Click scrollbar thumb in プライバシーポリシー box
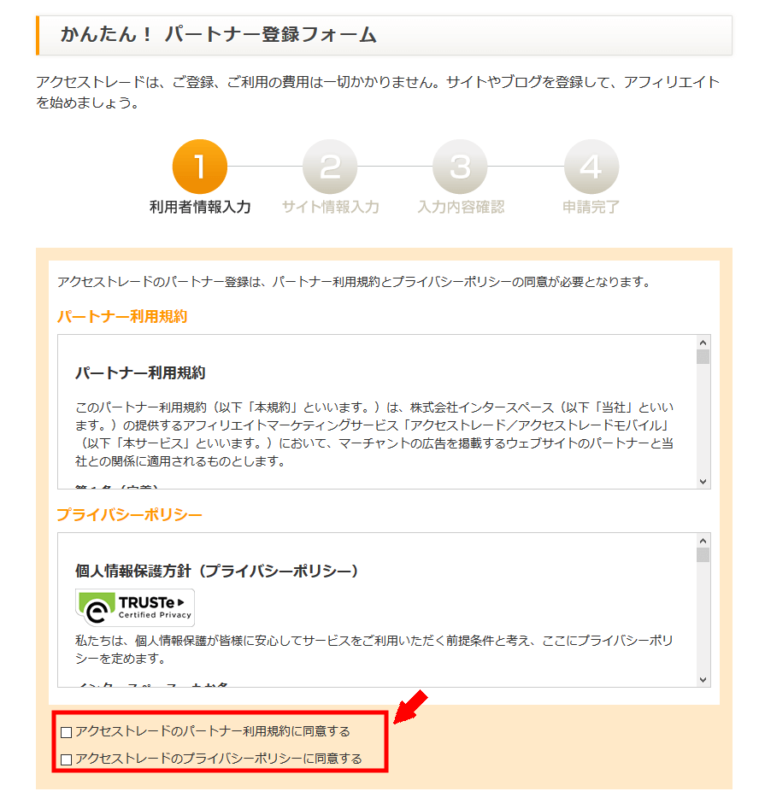The width and height of the screenshot is (765, 809). pyautogui.click(x=703, y=554)
